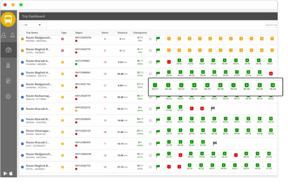Sort by the Distance column header

click(122, 33)
